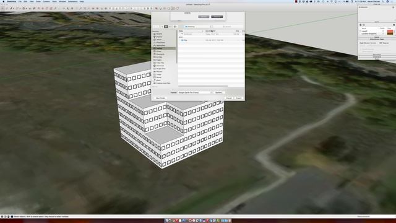Screen dimensions: 396x223
Task: Open the Apple menu
Action: [x=4, y=1]
